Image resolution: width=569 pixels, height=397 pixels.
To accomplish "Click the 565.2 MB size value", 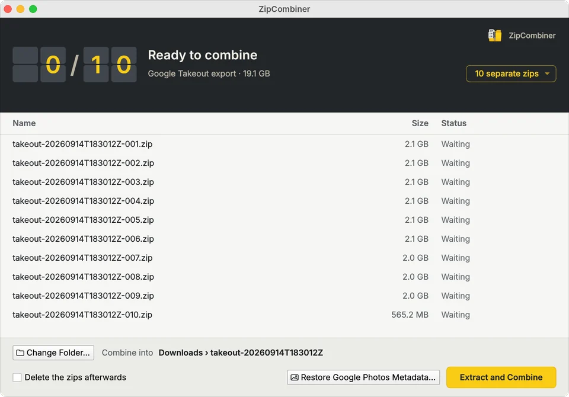I will tap(410, 315).
